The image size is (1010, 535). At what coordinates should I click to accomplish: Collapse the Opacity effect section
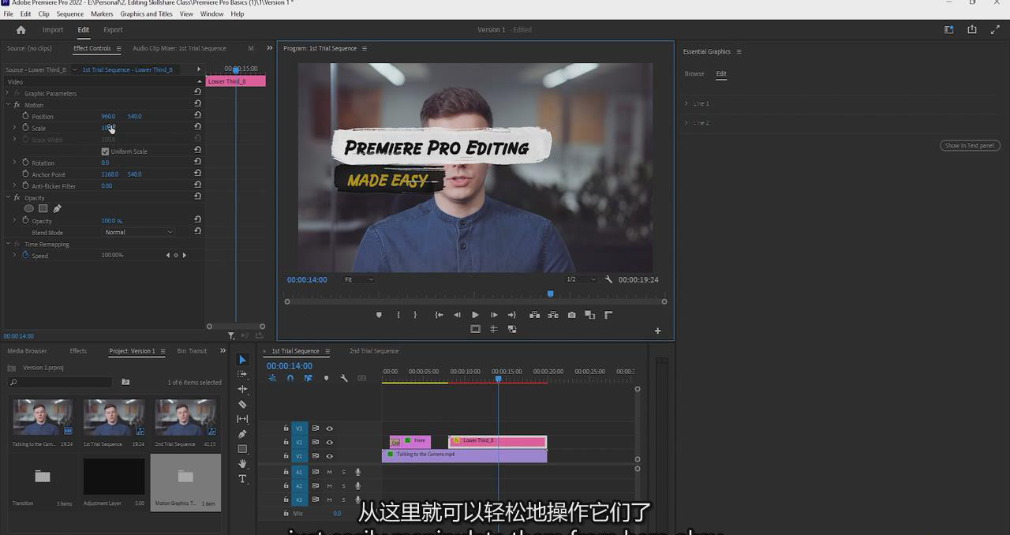coord(7,198)
